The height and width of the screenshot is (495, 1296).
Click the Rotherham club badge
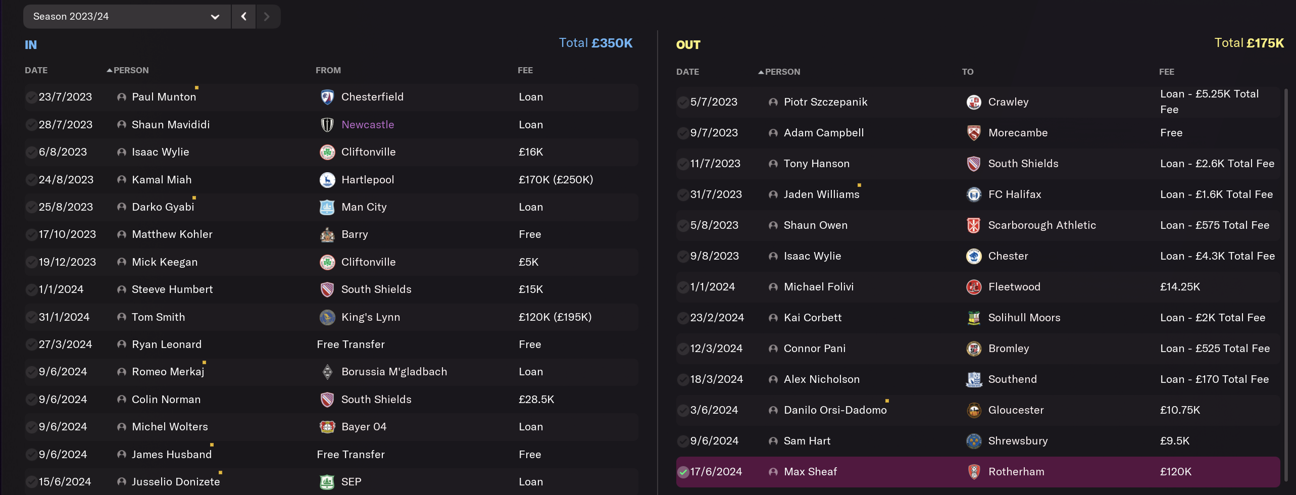(x=974, y=472)
